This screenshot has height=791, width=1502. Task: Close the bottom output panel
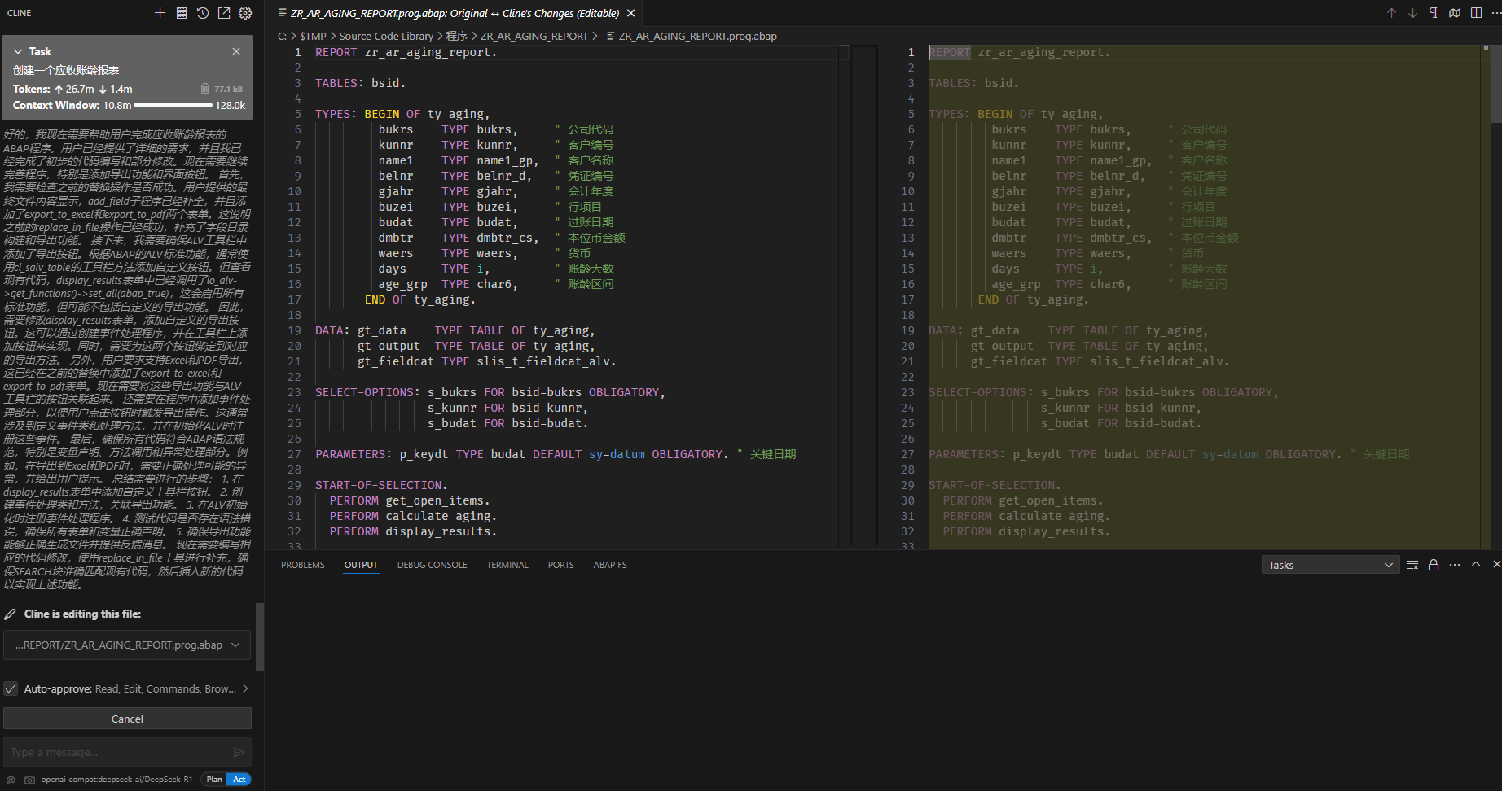[1496, 565]
